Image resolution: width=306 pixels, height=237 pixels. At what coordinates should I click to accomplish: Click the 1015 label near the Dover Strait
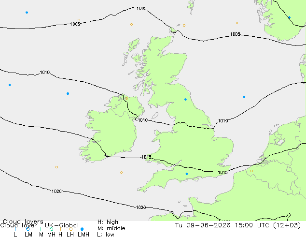pos(223,173)
